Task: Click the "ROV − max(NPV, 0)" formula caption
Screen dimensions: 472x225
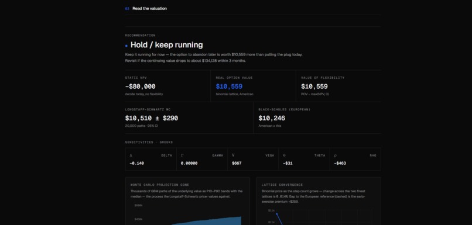Action: (x=315, y=94)
